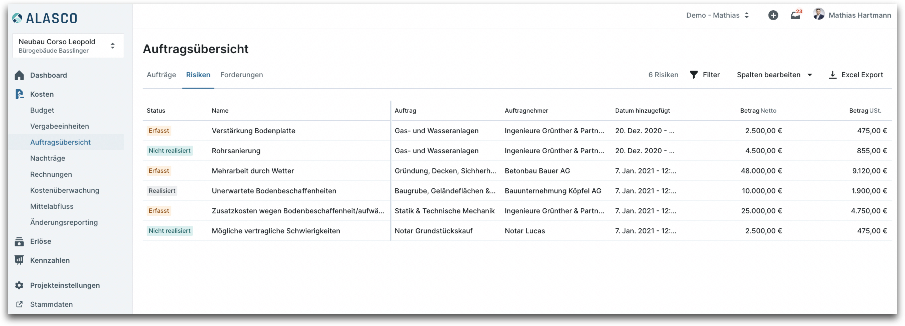Open the Demo - Mathias account switcher
The width and height of the screenshot is (905, 326).
coord(718,15)
